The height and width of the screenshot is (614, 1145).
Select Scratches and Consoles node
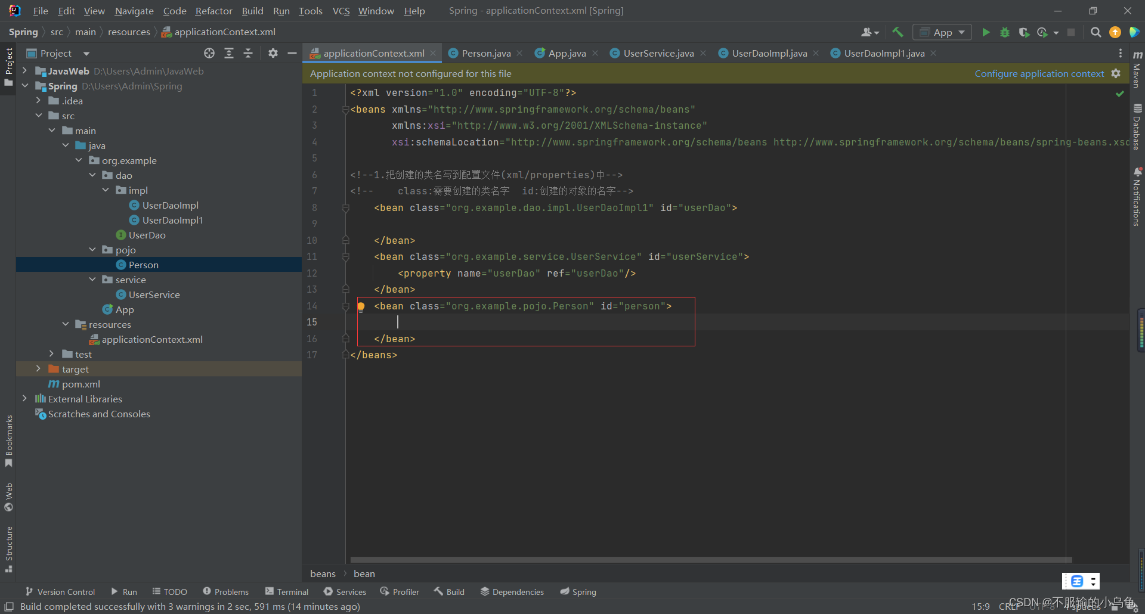(99, 414)
